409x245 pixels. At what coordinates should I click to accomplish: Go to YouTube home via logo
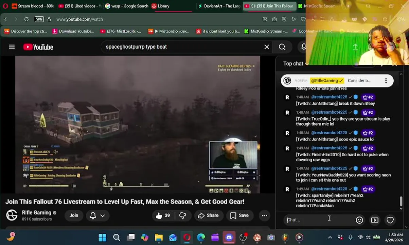[38, 47]
